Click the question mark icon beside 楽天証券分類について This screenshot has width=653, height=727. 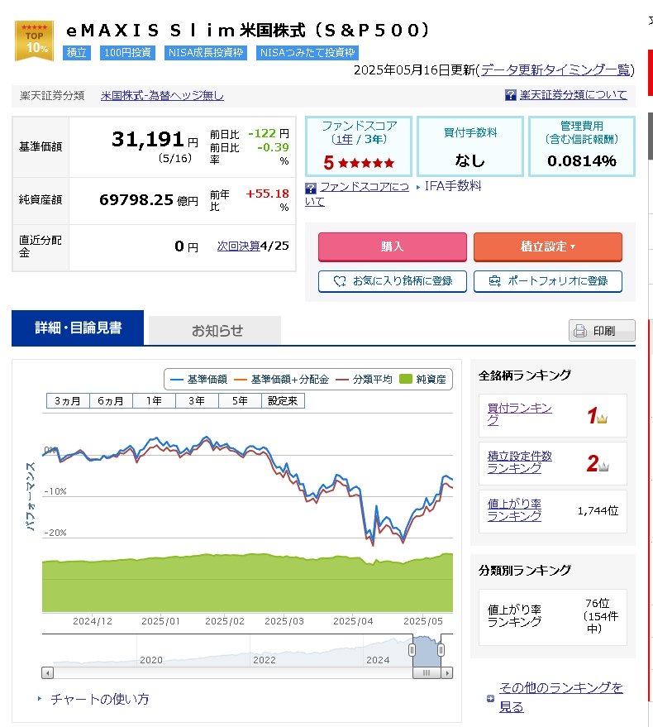[x=510, y=95]
